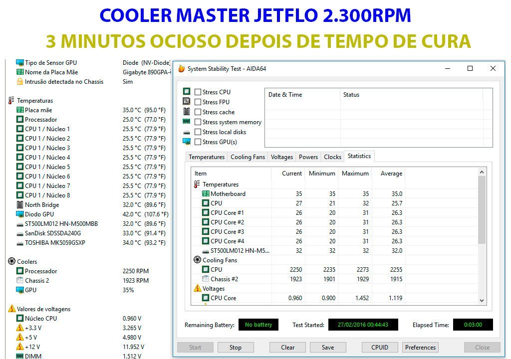This screenshot has height=359, width=511.
Task: Tick the Stress system memory checkbox
Action: pyautogui.click(x=198, y=122)
